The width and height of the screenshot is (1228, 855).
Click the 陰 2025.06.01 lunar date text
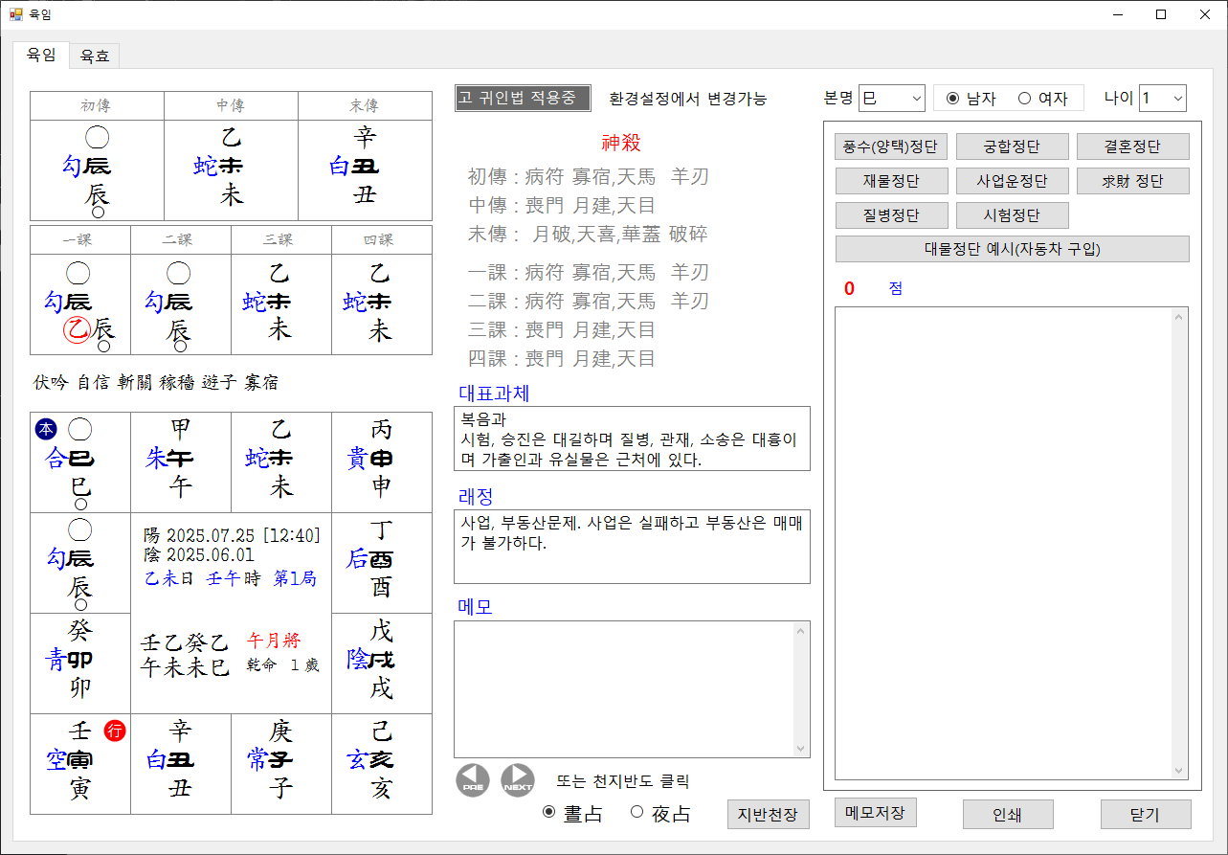pyautogui.click(x=198, y=556)
